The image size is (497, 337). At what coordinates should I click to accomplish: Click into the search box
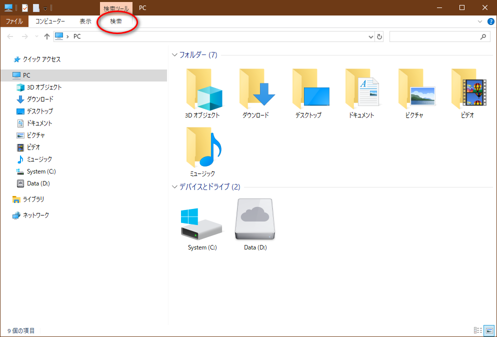(434, 36)
